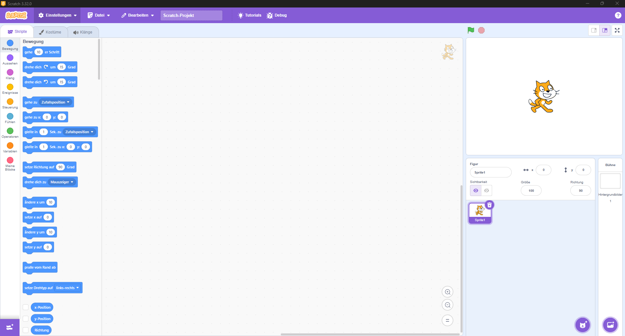The image size is (625, 336).
Task: Click the Debug button
Action: click(x=277, y=15)
